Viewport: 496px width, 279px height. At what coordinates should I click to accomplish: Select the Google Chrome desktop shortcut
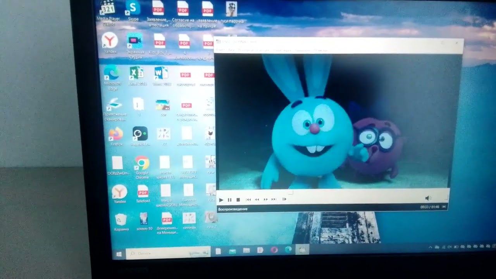[x=142, y=167]
